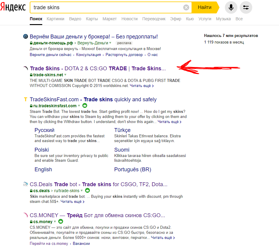Start voice search with the microphone icon
Viewport: 279px width, 252px height.
[231, 7]
